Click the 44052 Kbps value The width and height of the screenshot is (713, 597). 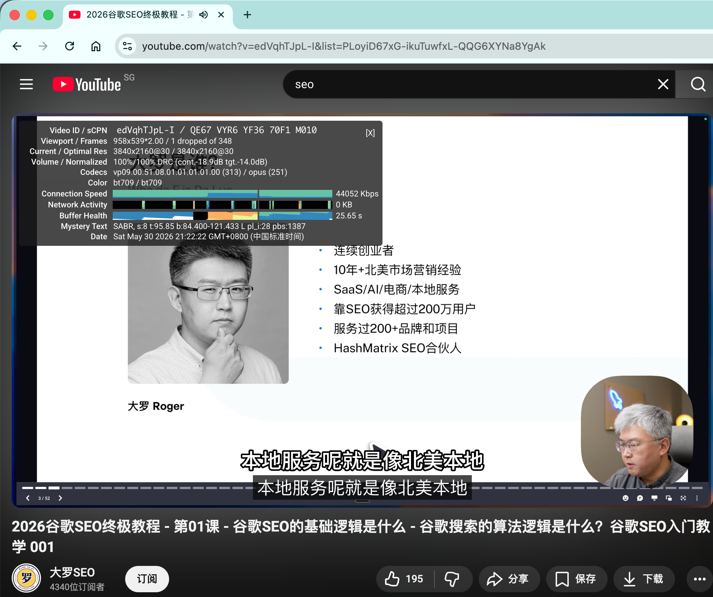(x=357, y=194)
